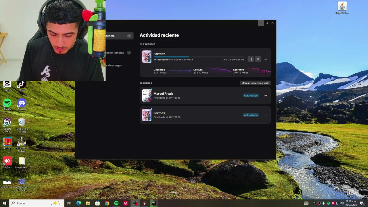The height and width of the screenshot is (207, 368).
Task: Cancel the Fortnite update download
Action: coord(258,59)
